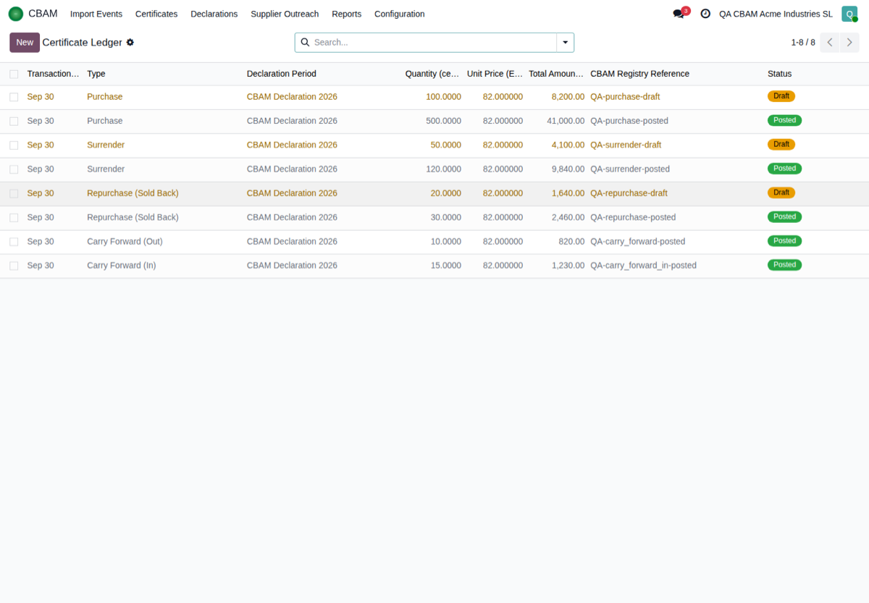Click Draft badge on QA-repurchase-draft row
Screen dimensions: 869x603
[781, 193]
